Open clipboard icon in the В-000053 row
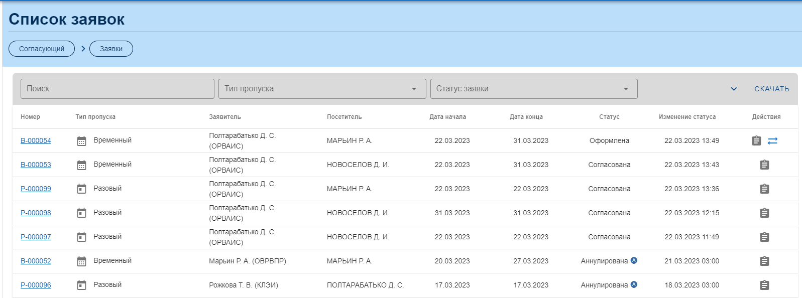The height and width of the screenshot is (298, 802). point(764,165)
